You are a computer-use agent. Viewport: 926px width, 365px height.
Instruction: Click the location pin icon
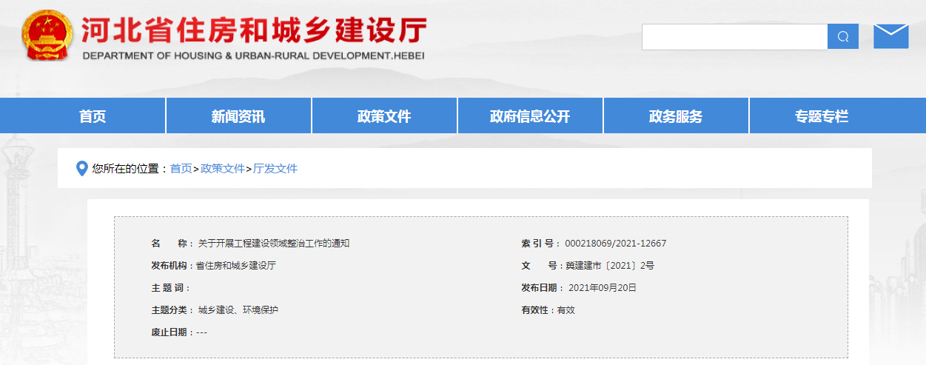(82, 169)
